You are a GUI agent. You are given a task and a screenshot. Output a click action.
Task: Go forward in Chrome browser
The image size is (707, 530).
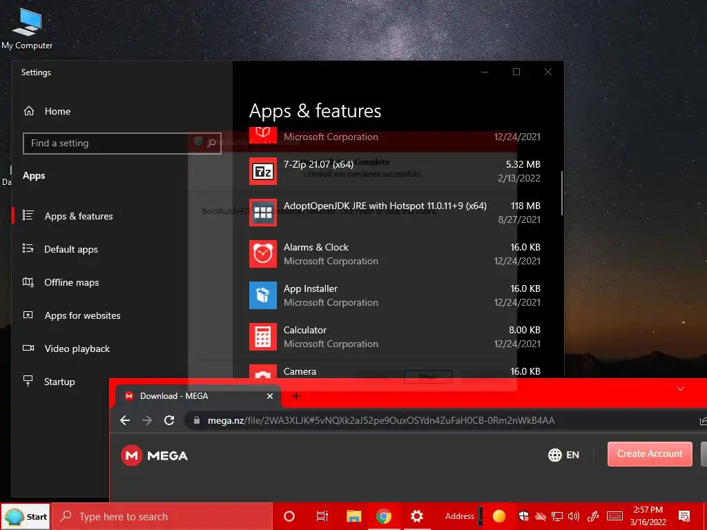point(147,420)
